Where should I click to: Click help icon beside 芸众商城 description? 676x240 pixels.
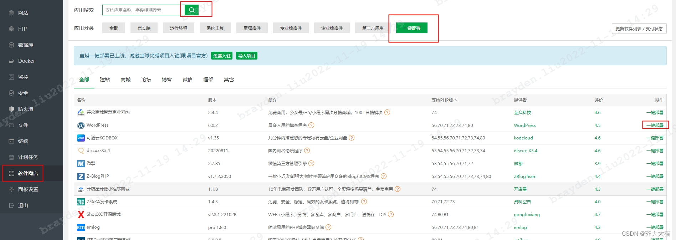pyautogui.click(x=387, y=112)
